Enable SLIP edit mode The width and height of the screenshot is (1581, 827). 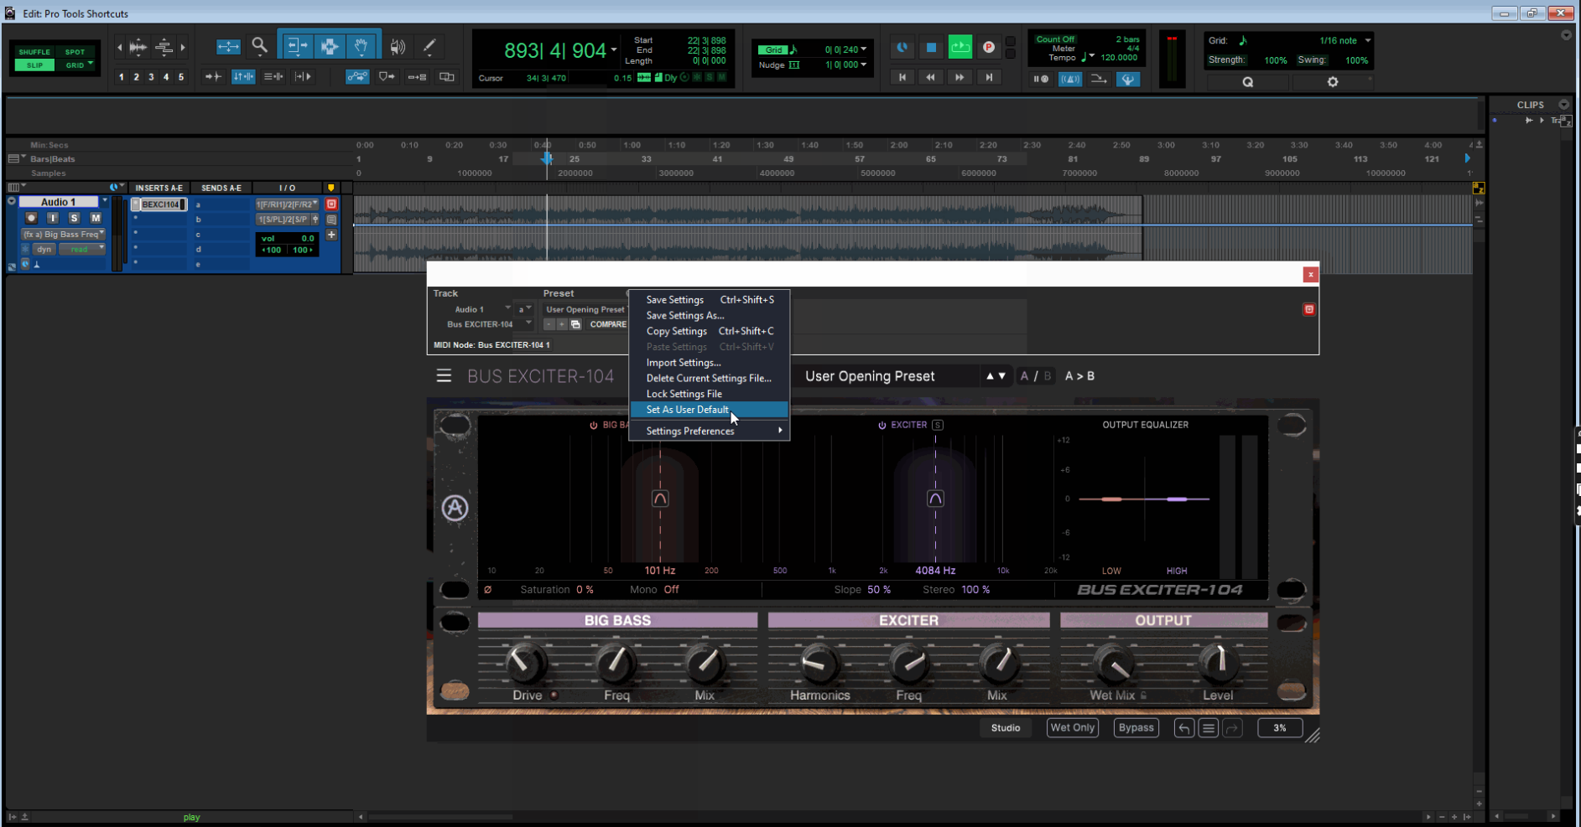(34, 65)
